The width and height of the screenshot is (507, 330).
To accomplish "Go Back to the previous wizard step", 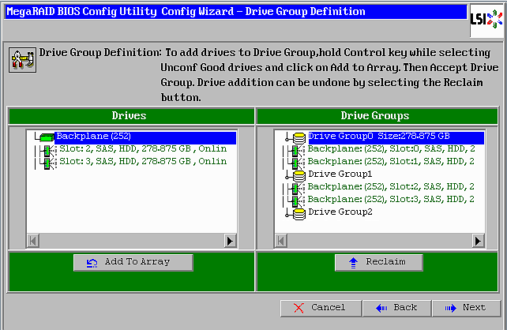I will 397,307.
